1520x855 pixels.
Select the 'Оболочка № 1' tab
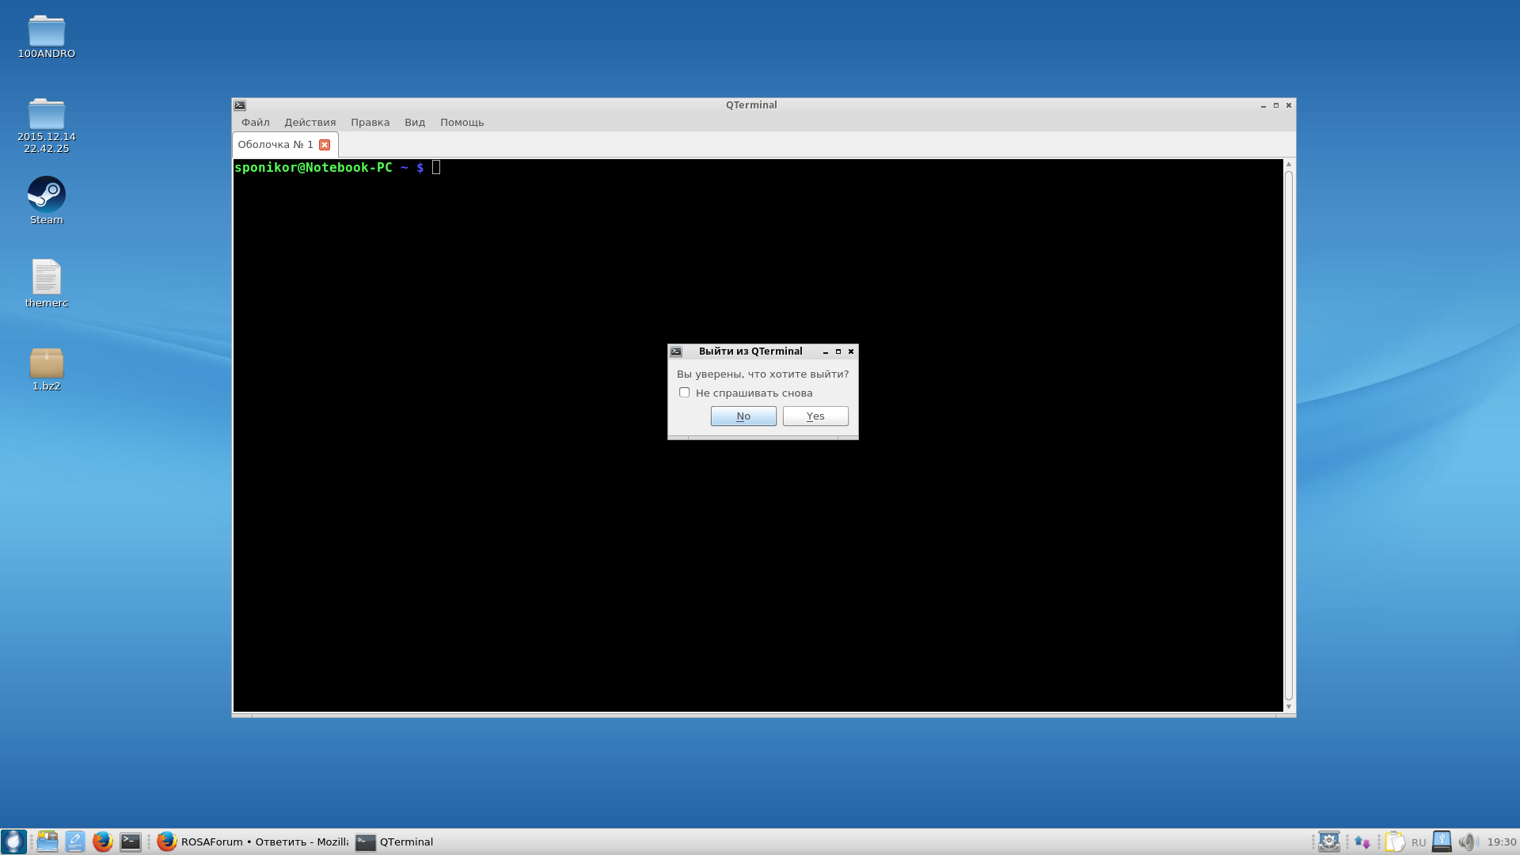point(275,145)
